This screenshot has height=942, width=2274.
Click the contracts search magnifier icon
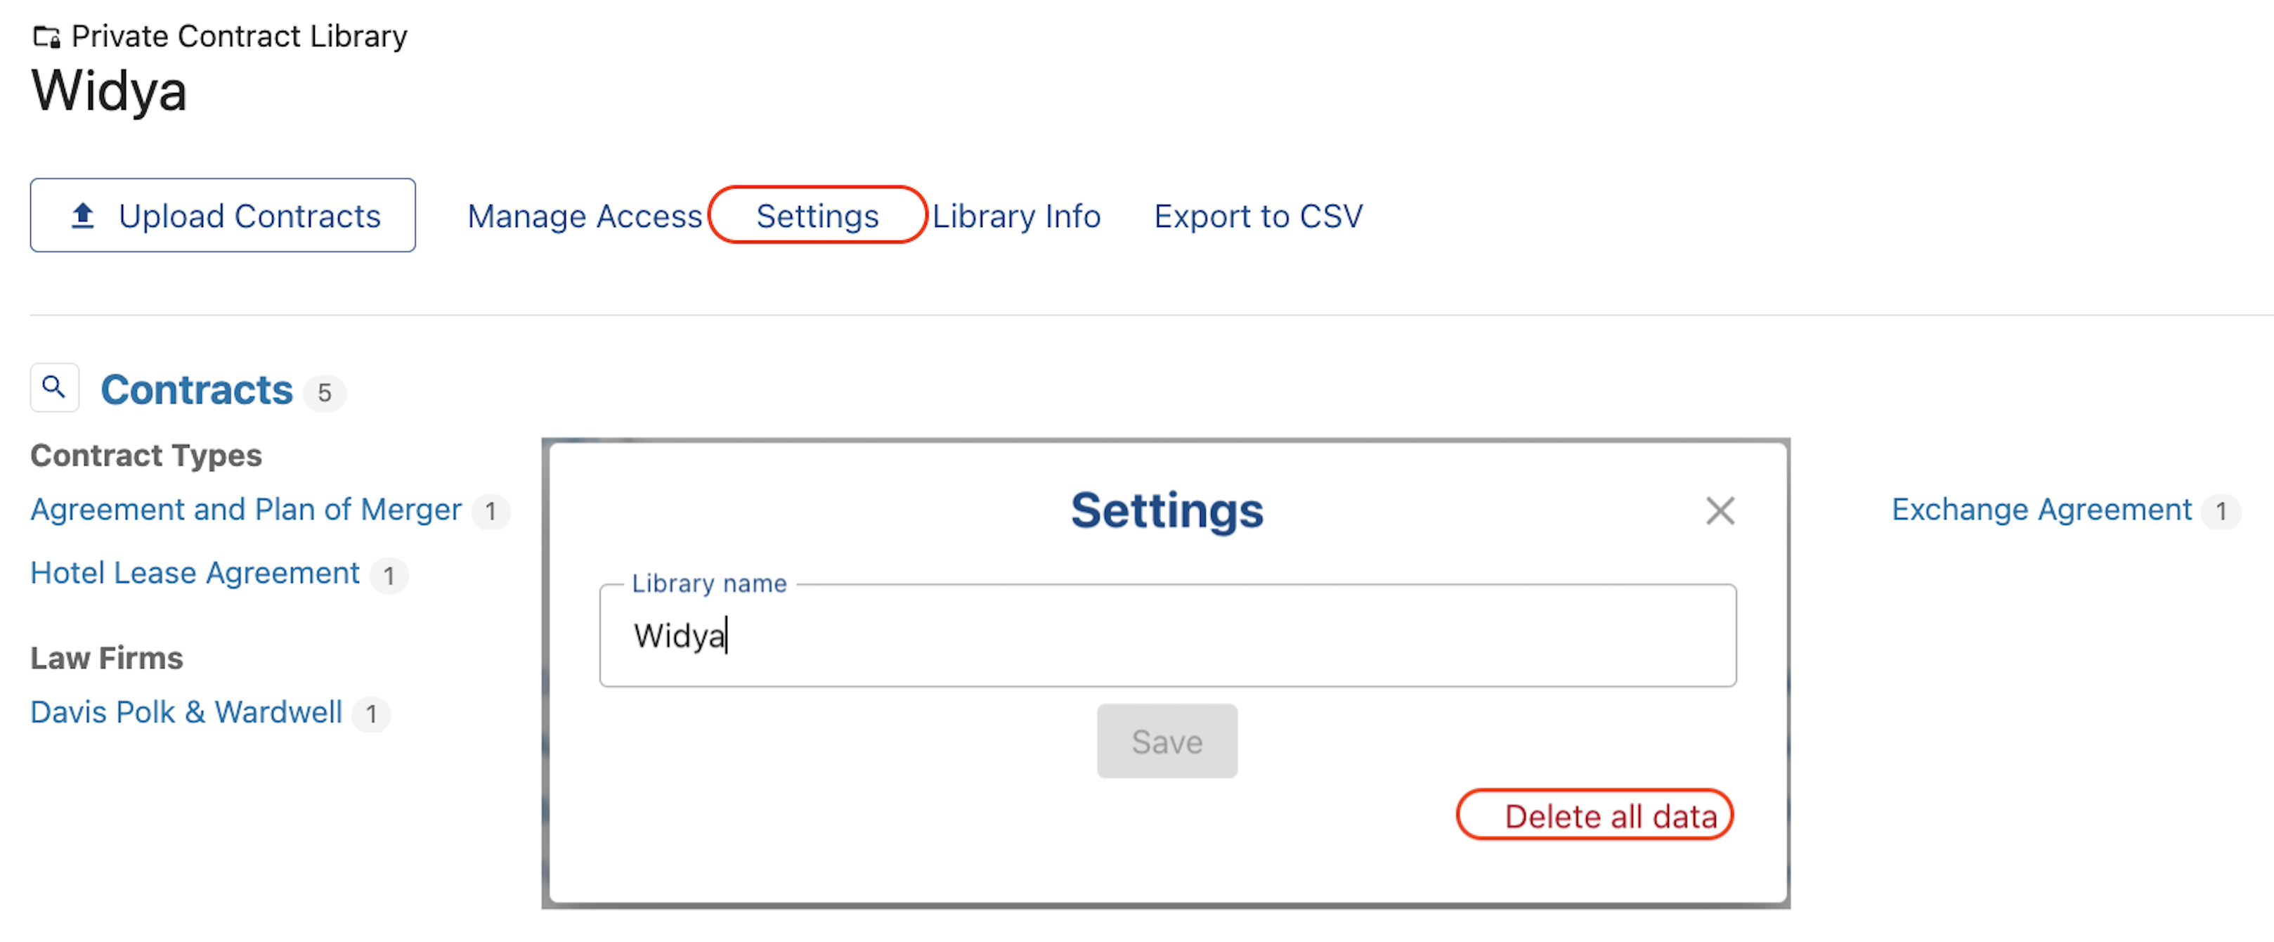tap(55, 387)
